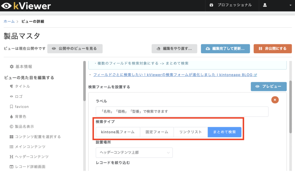
Task: Click list icon beside メインコンテンツ
Action: pyautogui.click(x=11, y=146)
